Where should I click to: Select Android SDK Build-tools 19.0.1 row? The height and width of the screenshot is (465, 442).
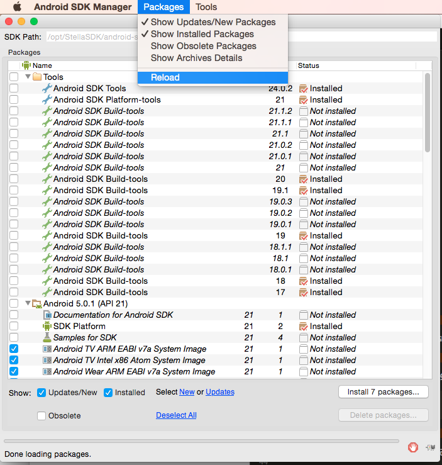point(216,224)
